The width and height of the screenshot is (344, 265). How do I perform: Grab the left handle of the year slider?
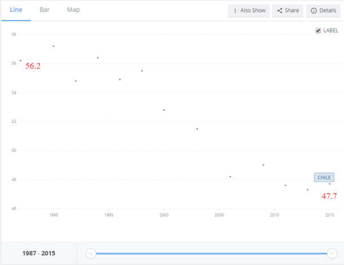90,254
